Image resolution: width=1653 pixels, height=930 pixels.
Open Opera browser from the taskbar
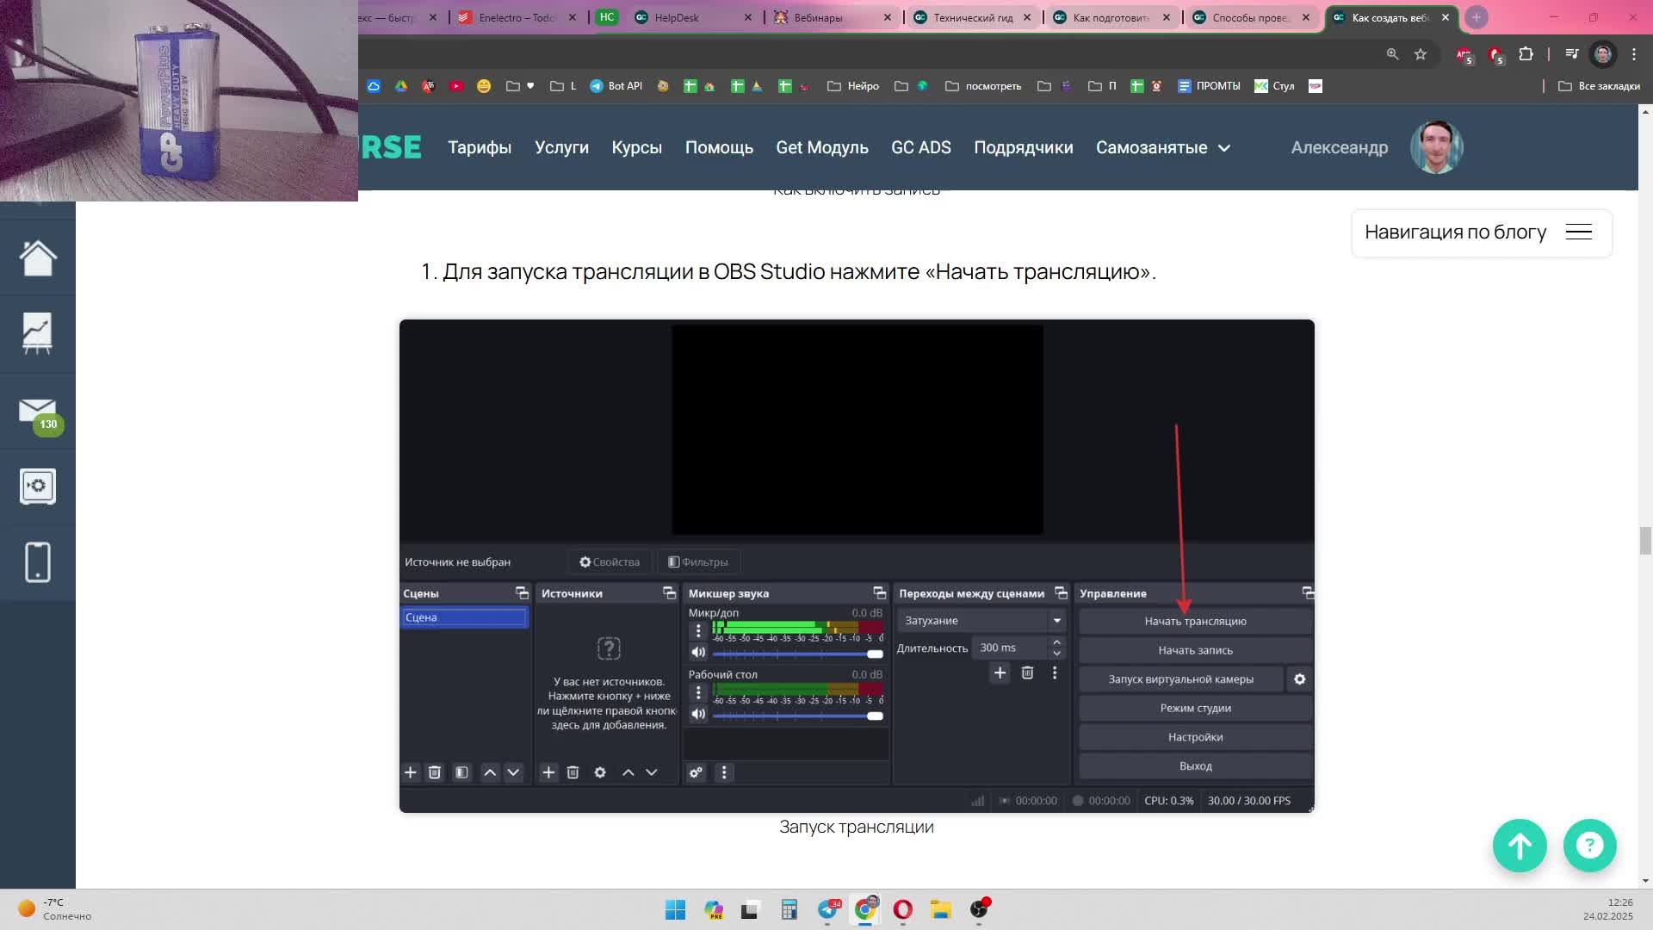[x=903, y=909]
